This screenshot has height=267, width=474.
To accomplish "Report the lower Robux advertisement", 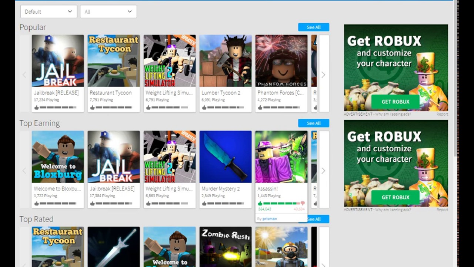I will pyautogui.click(x=442, y=210).
